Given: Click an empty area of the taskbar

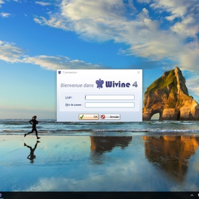Looking at the screenshot, I should point(96,195).
